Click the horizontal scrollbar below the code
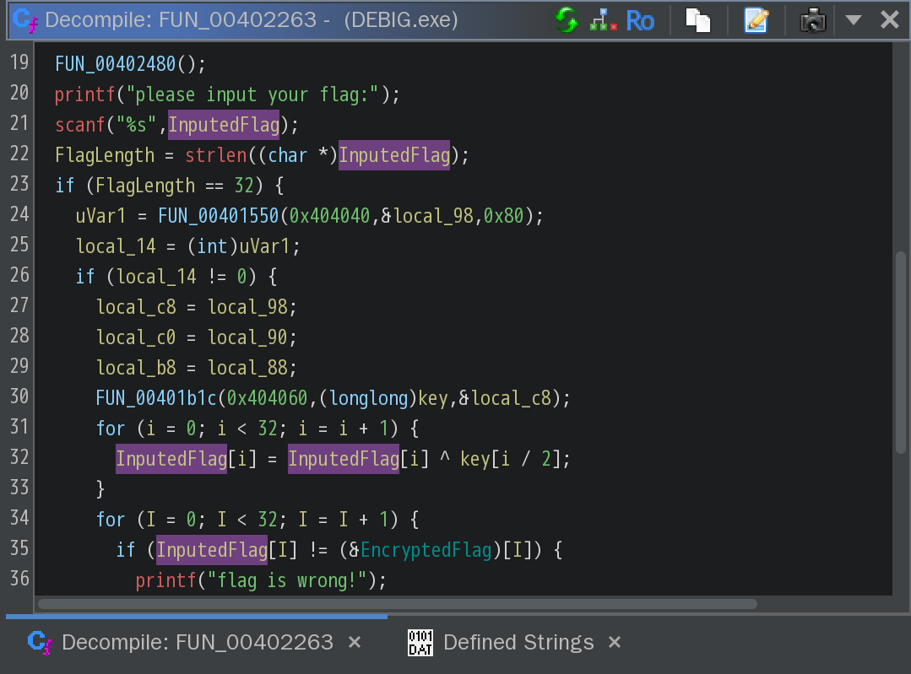911x674 pixels. coord(397,604)
